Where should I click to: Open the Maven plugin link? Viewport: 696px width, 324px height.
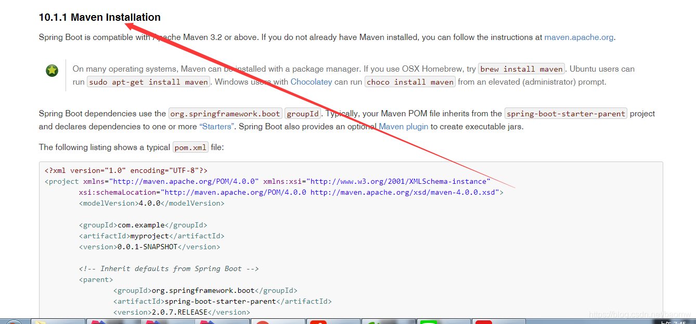404,127
